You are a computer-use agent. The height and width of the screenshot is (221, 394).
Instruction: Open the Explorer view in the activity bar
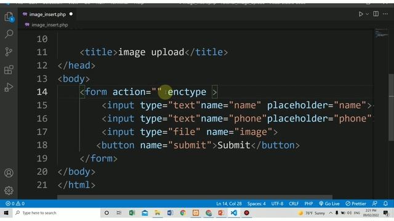tap(9, 17)
